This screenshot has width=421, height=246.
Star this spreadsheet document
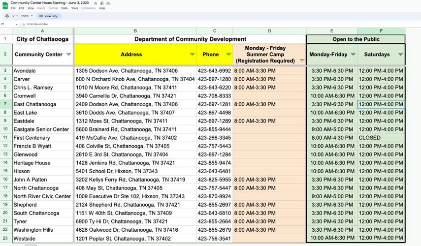[x=96, y=3]
